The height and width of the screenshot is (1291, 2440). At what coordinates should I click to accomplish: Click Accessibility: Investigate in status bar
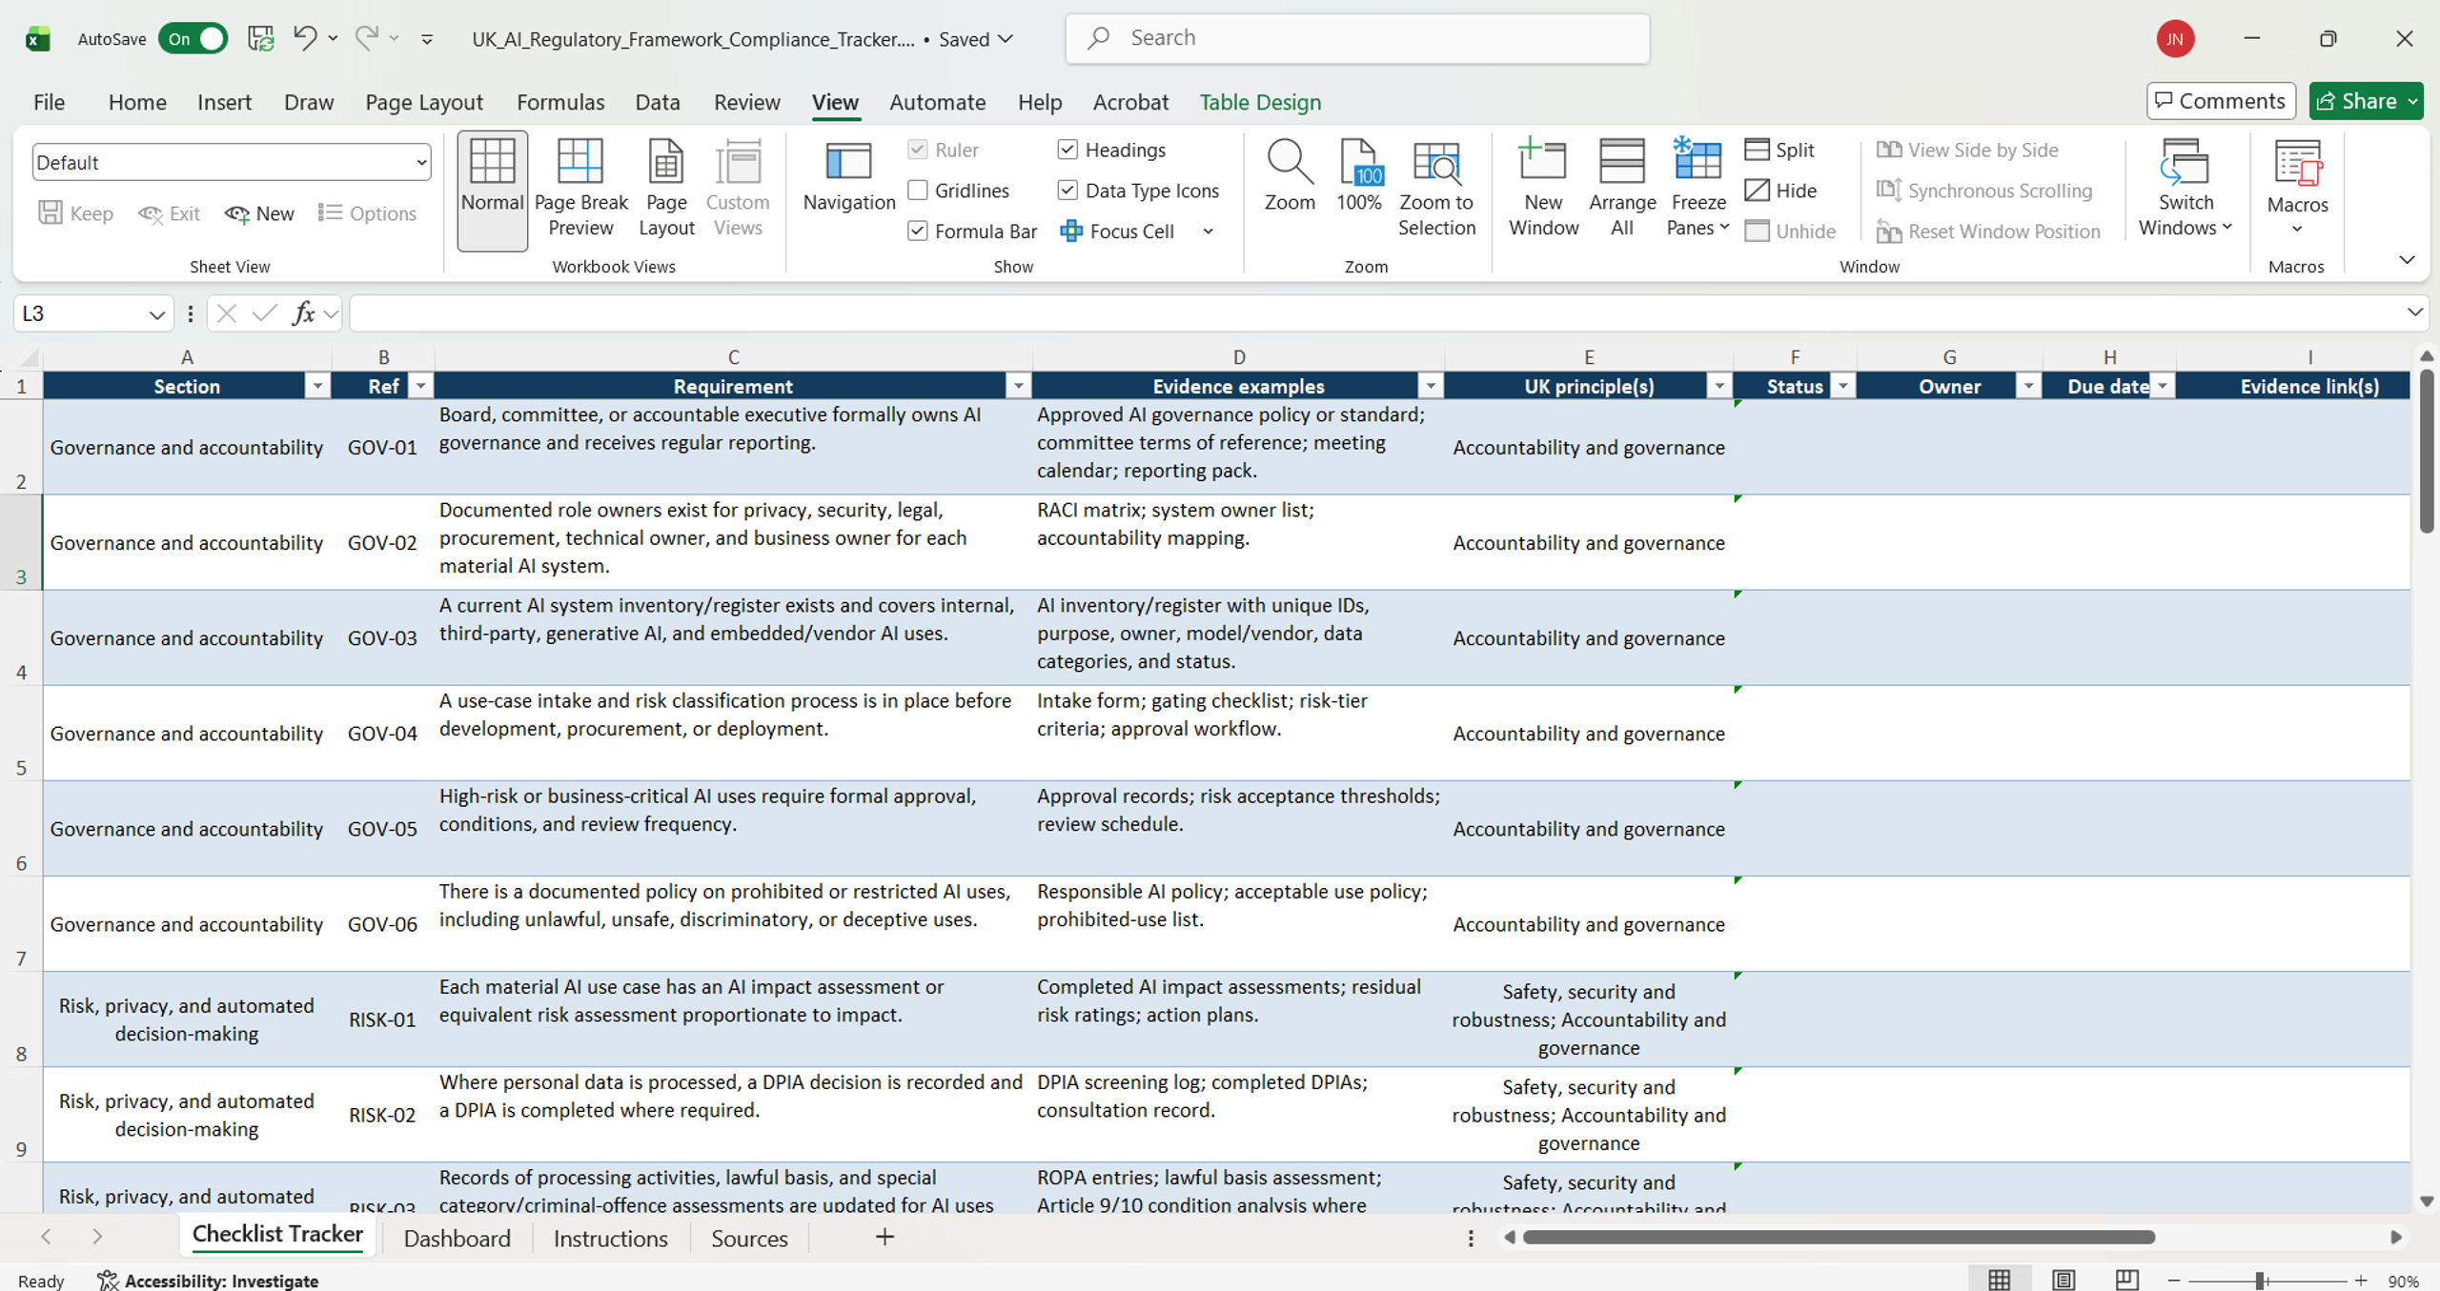tap(208, 1281)
